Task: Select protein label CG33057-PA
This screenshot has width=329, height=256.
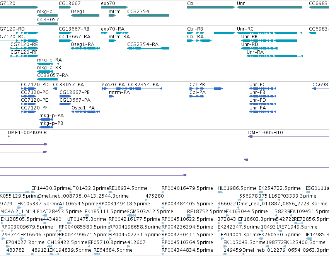Action: coord(68,85)
